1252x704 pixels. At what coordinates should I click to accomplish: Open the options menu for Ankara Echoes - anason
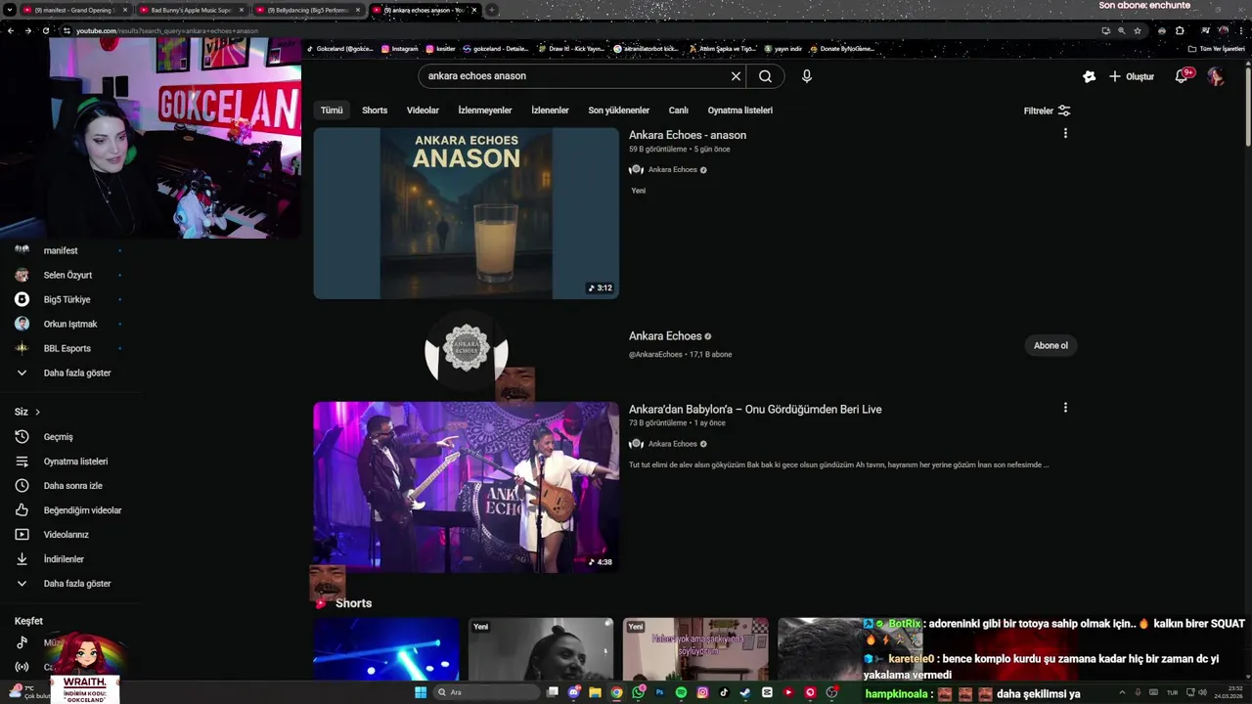pos(1065,133)
